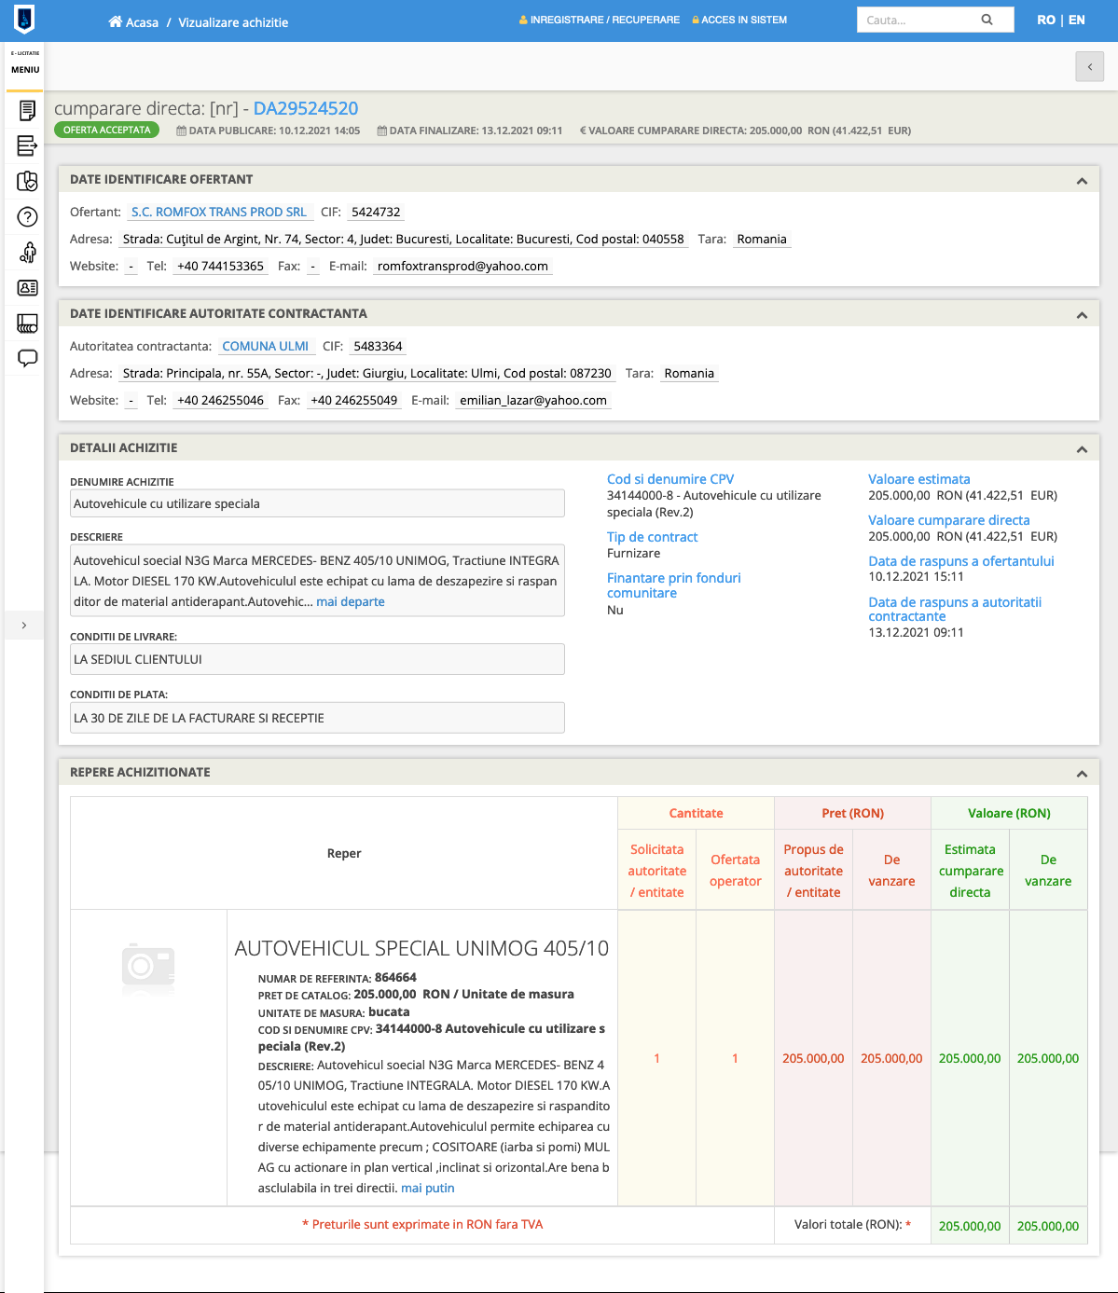
Task: Click the Valori totale (RON) label
Action: 852,1225
